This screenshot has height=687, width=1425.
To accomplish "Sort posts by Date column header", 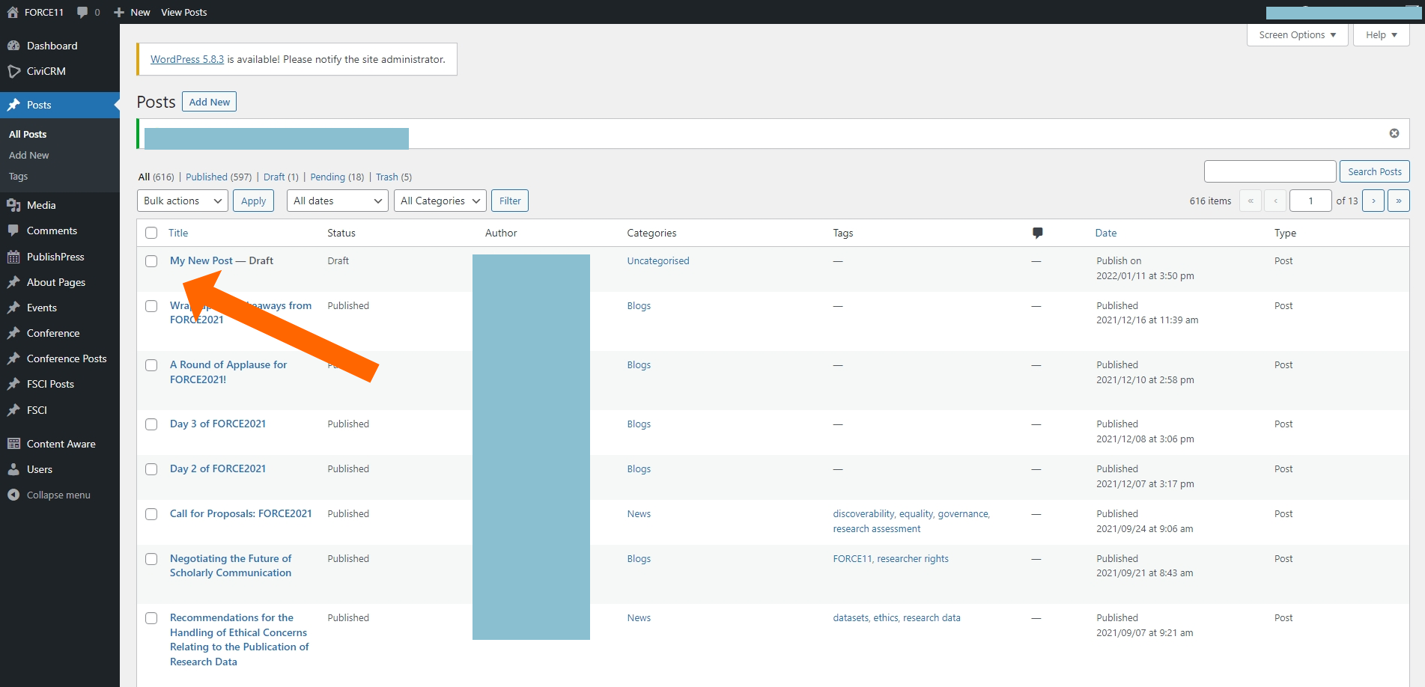I will 1106,233.
